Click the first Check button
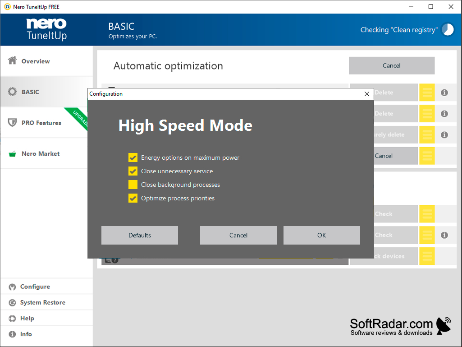462x347 pixels. click(396, 214)
